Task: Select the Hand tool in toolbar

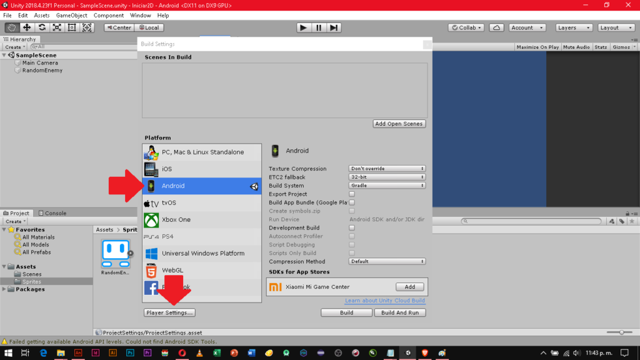Action: 12,27
